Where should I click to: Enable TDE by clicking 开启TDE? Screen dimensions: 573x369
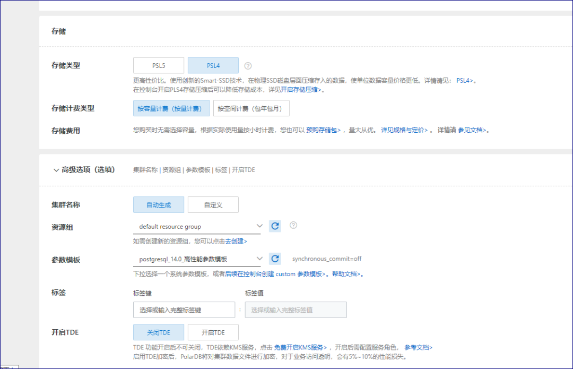(213, 332)
